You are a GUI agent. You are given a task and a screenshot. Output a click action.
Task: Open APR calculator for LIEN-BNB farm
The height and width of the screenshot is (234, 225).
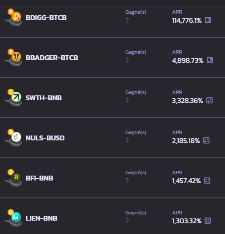(208, 221)
